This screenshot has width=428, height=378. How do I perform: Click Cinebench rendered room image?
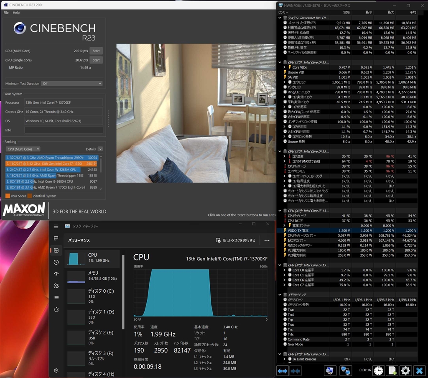coord(196,113)
